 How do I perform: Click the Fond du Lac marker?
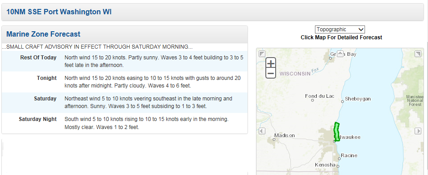(x=313, y=100)
